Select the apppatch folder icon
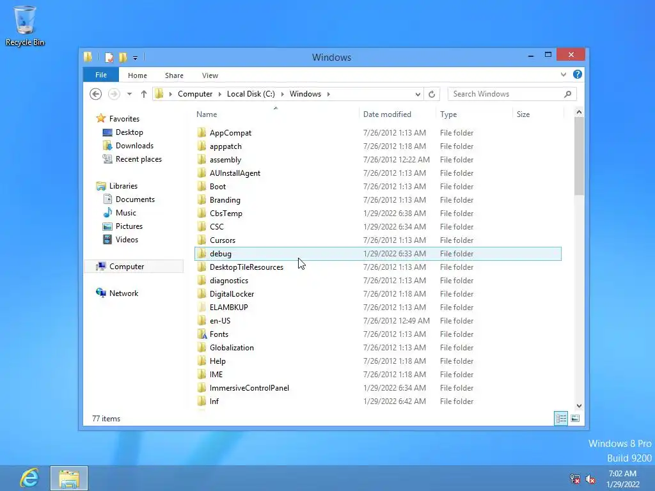The height and width of the screenshot is (491, 655). tap(201, 146)
